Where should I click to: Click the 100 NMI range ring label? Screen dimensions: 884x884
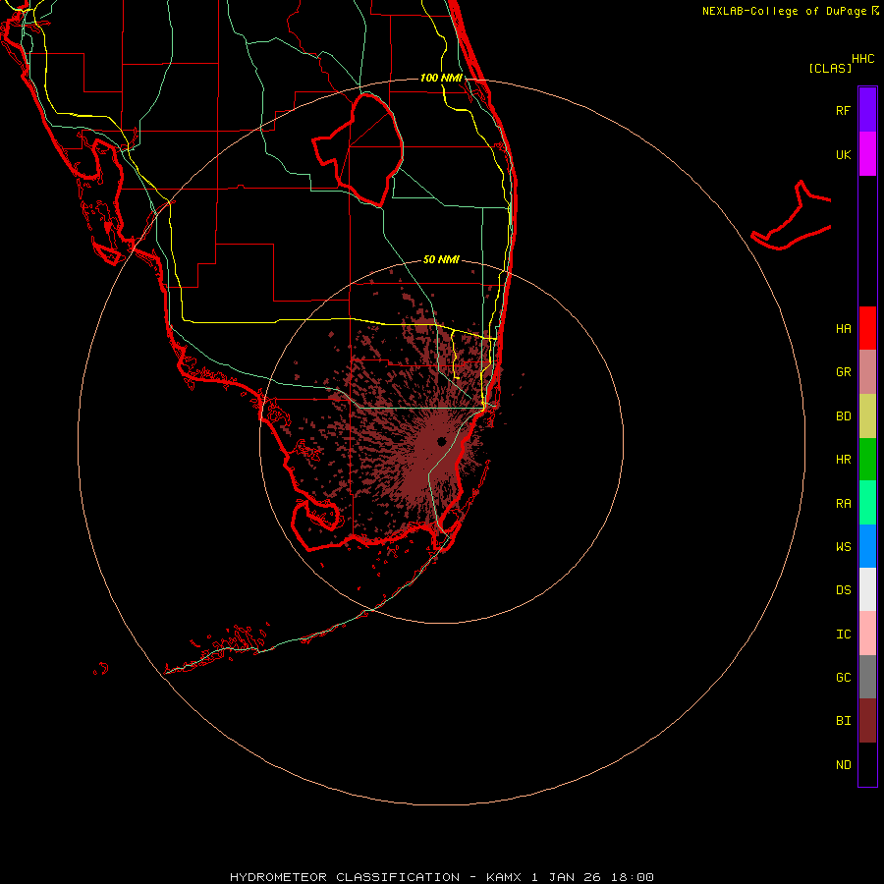(441, 78)
